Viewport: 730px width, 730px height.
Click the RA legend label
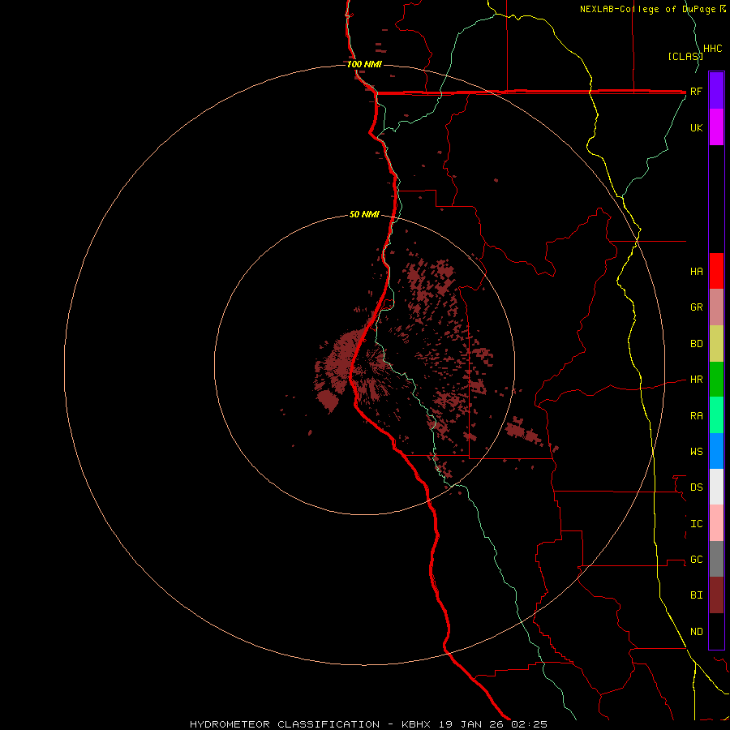point(696,416)
